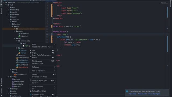The height and width of the screenshot is (97, 172).
Task: Click the channels.php file icon
Action: tap(13, 82)
